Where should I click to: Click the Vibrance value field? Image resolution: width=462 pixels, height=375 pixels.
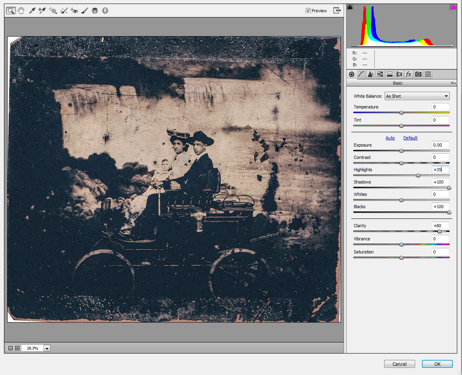[441, 239]
